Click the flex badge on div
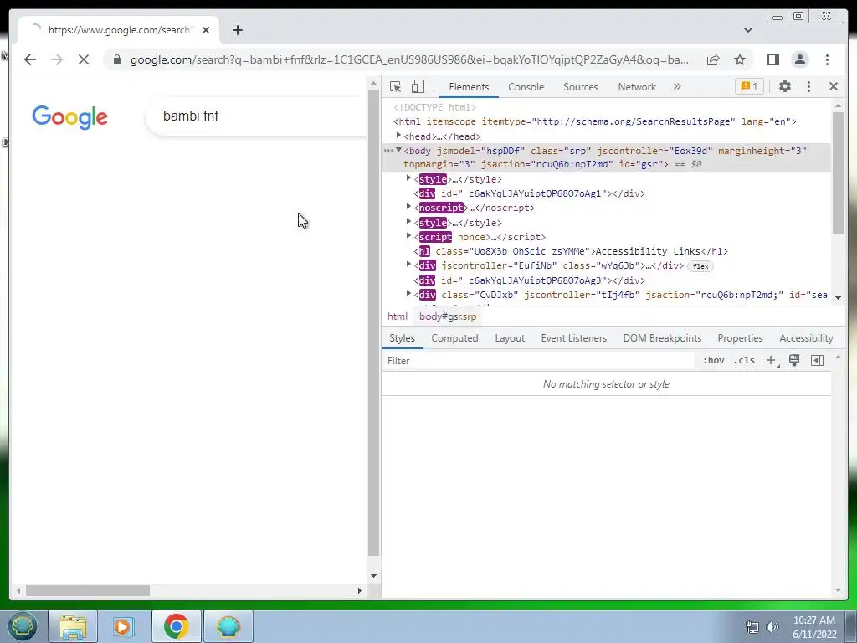 (700, 266)
